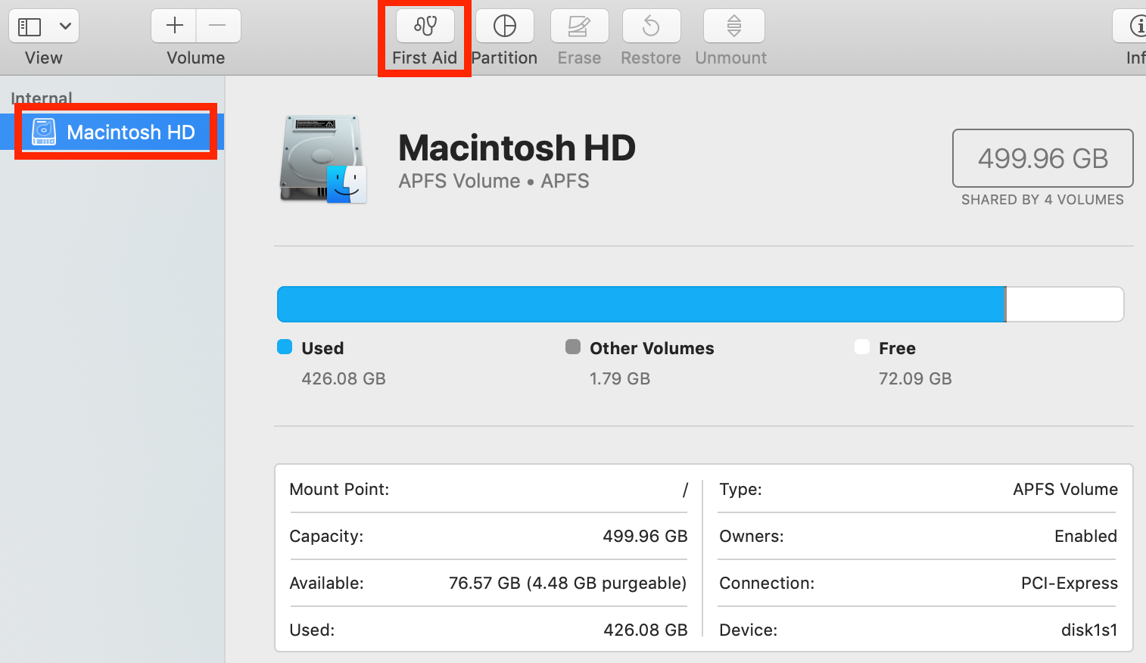
Task: Click the '72.09 GB' Free value
Action: coord(915,378)
